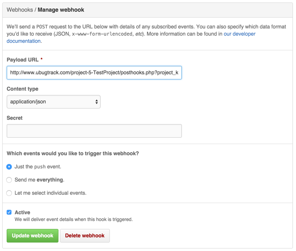
Task: Click the red Delete webhook button
Action: (84, 236)
